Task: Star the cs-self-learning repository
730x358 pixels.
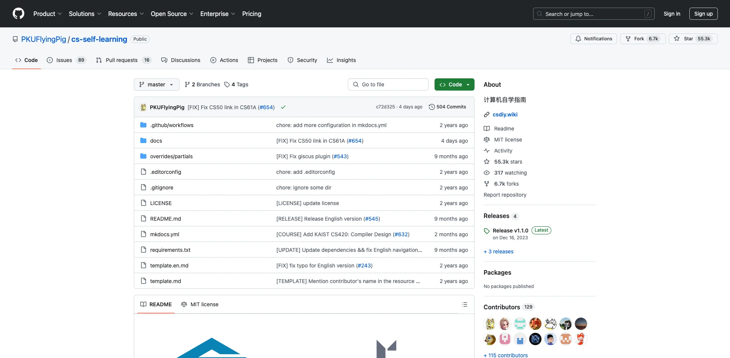Action: [693, 39]
